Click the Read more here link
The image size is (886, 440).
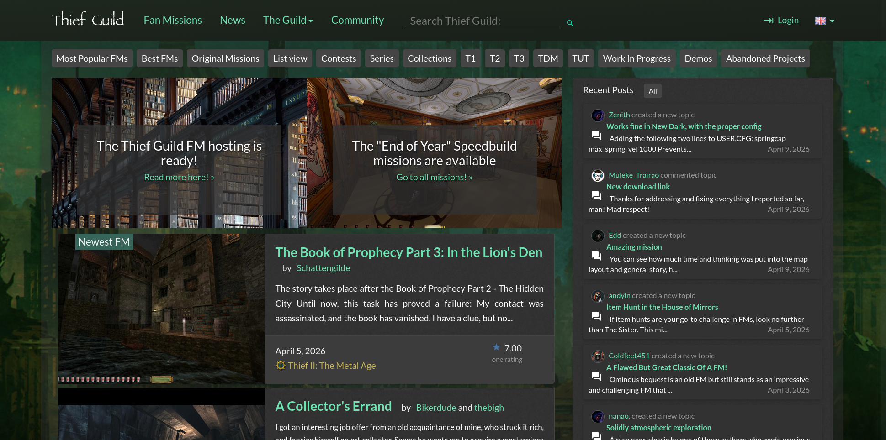coord(179,177)
